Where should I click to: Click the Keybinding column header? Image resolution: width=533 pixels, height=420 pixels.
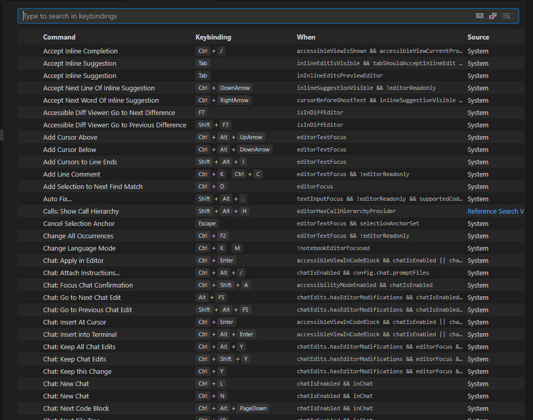click(x=213, y=37)
